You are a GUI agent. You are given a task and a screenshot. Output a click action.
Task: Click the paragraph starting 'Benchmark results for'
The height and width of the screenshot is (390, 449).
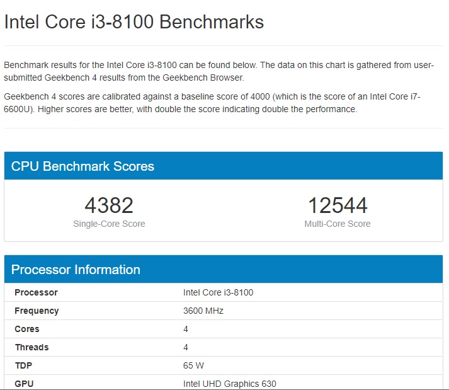coord(219,71)
